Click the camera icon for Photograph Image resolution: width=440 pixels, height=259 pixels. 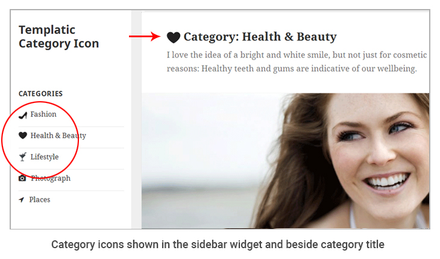coord(22,178)
